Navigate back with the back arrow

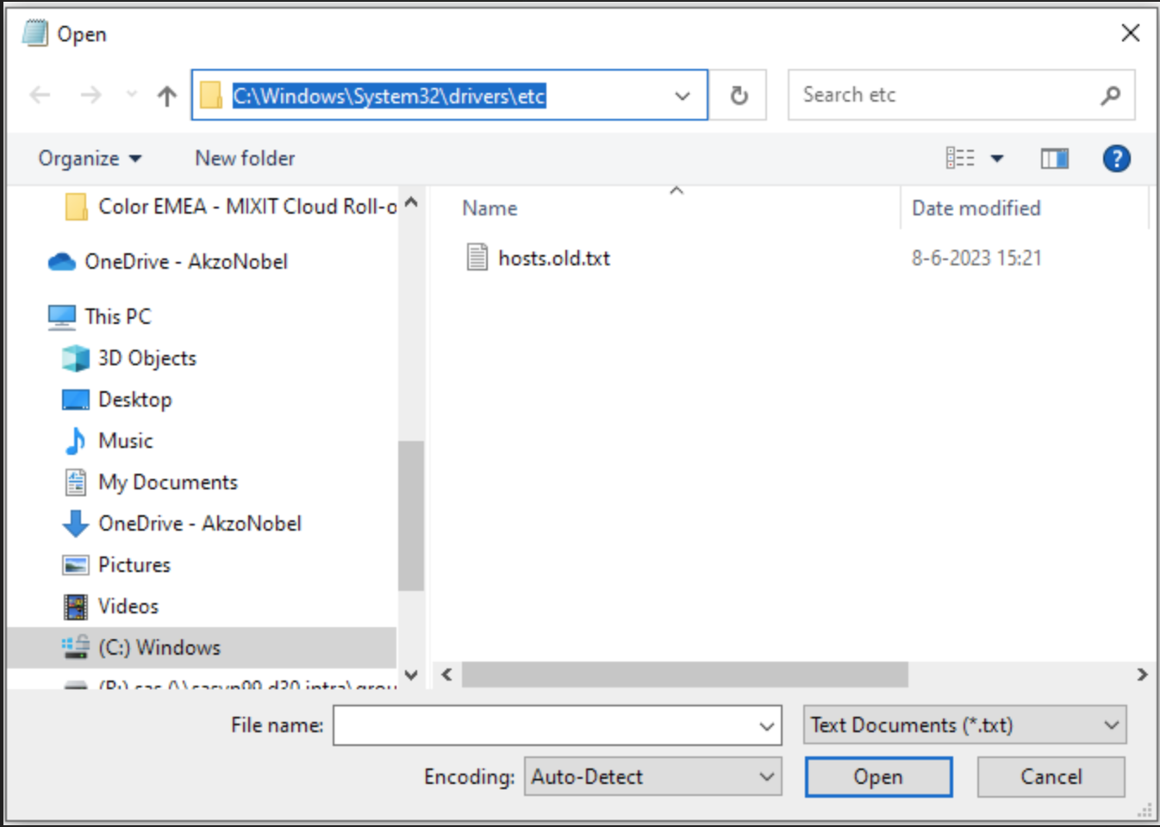(x=40, y=95)
